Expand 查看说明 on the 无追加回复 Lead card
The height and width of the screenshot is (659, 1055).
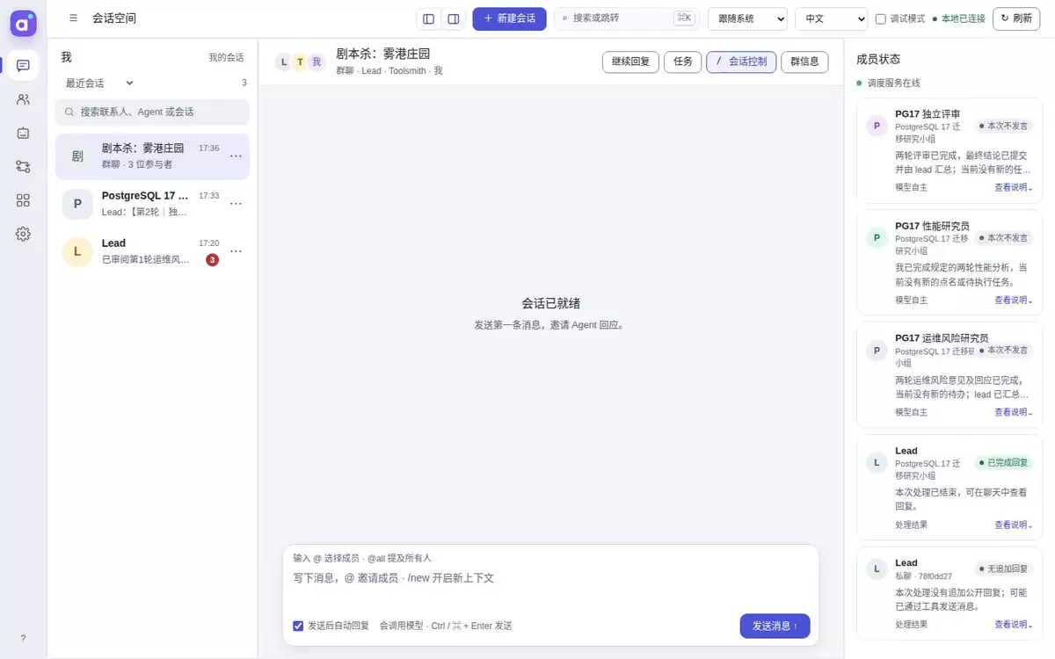coord(1014,624)
